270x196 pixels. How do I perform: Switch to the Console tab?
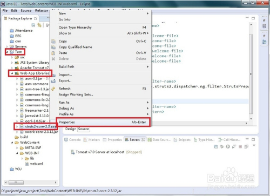(x=72, y=140)
